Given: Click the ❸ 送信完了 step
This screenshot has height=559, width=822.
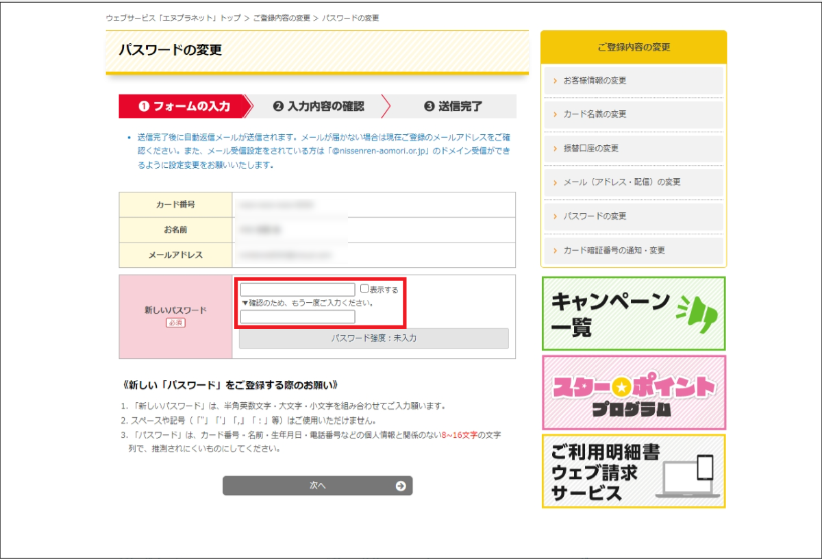Looking at the screenshot, I should click(453, 106).
